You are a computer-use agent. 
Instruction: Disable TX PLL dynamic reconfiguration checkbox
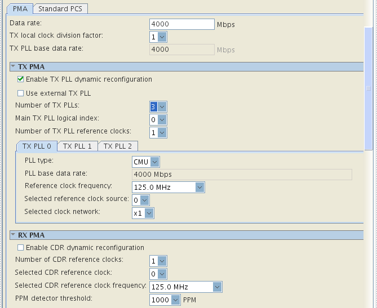pos(21,79)
